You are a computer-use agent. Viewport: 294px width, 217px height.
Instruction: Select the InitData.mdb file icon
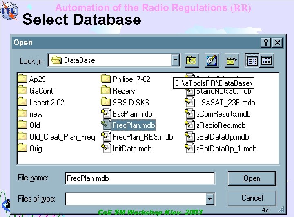pyautogui.click(x=106, y=148)
